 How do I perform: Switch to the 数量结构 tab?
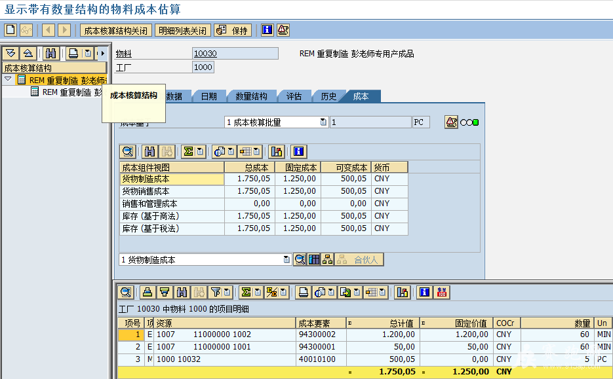pos(251,96)
